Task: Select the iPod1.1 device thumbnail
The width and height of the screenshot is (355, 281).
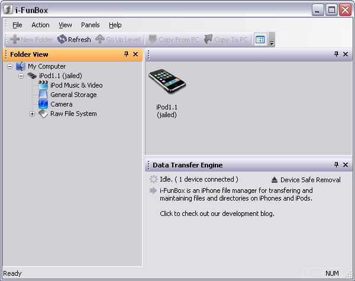Action: coord(166,83)
